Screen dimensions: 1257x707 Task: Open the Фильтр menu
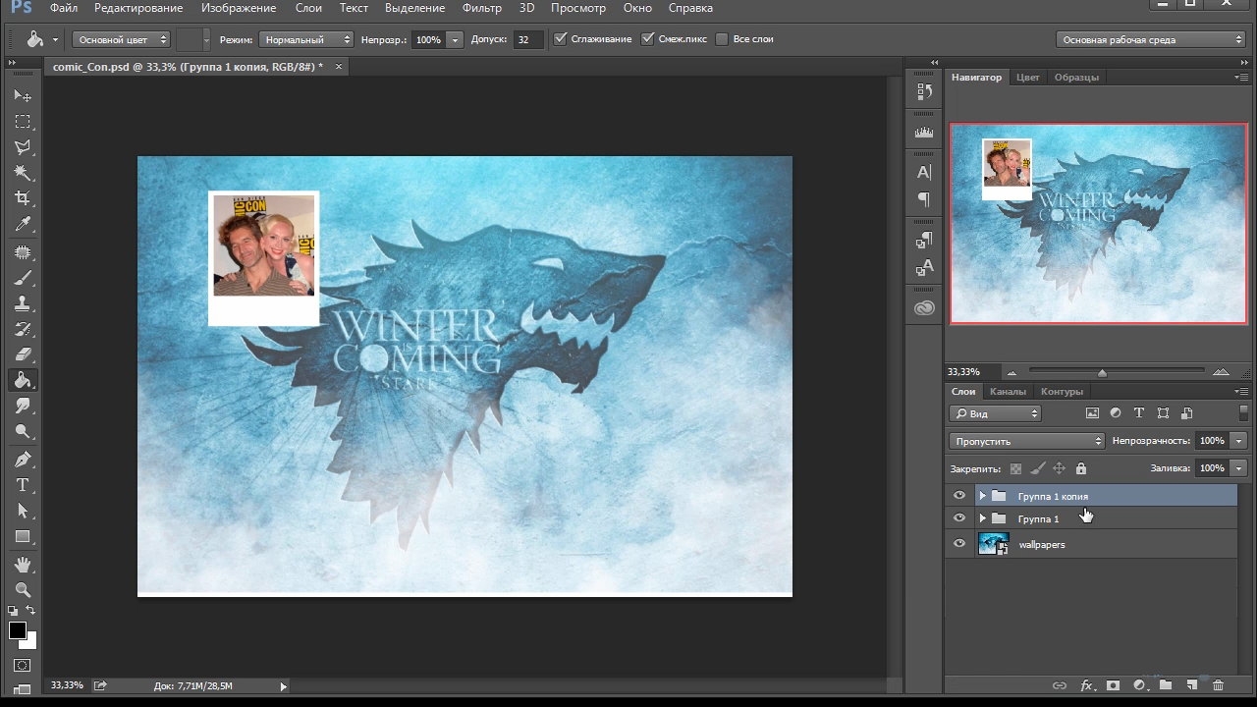[481, 8]
